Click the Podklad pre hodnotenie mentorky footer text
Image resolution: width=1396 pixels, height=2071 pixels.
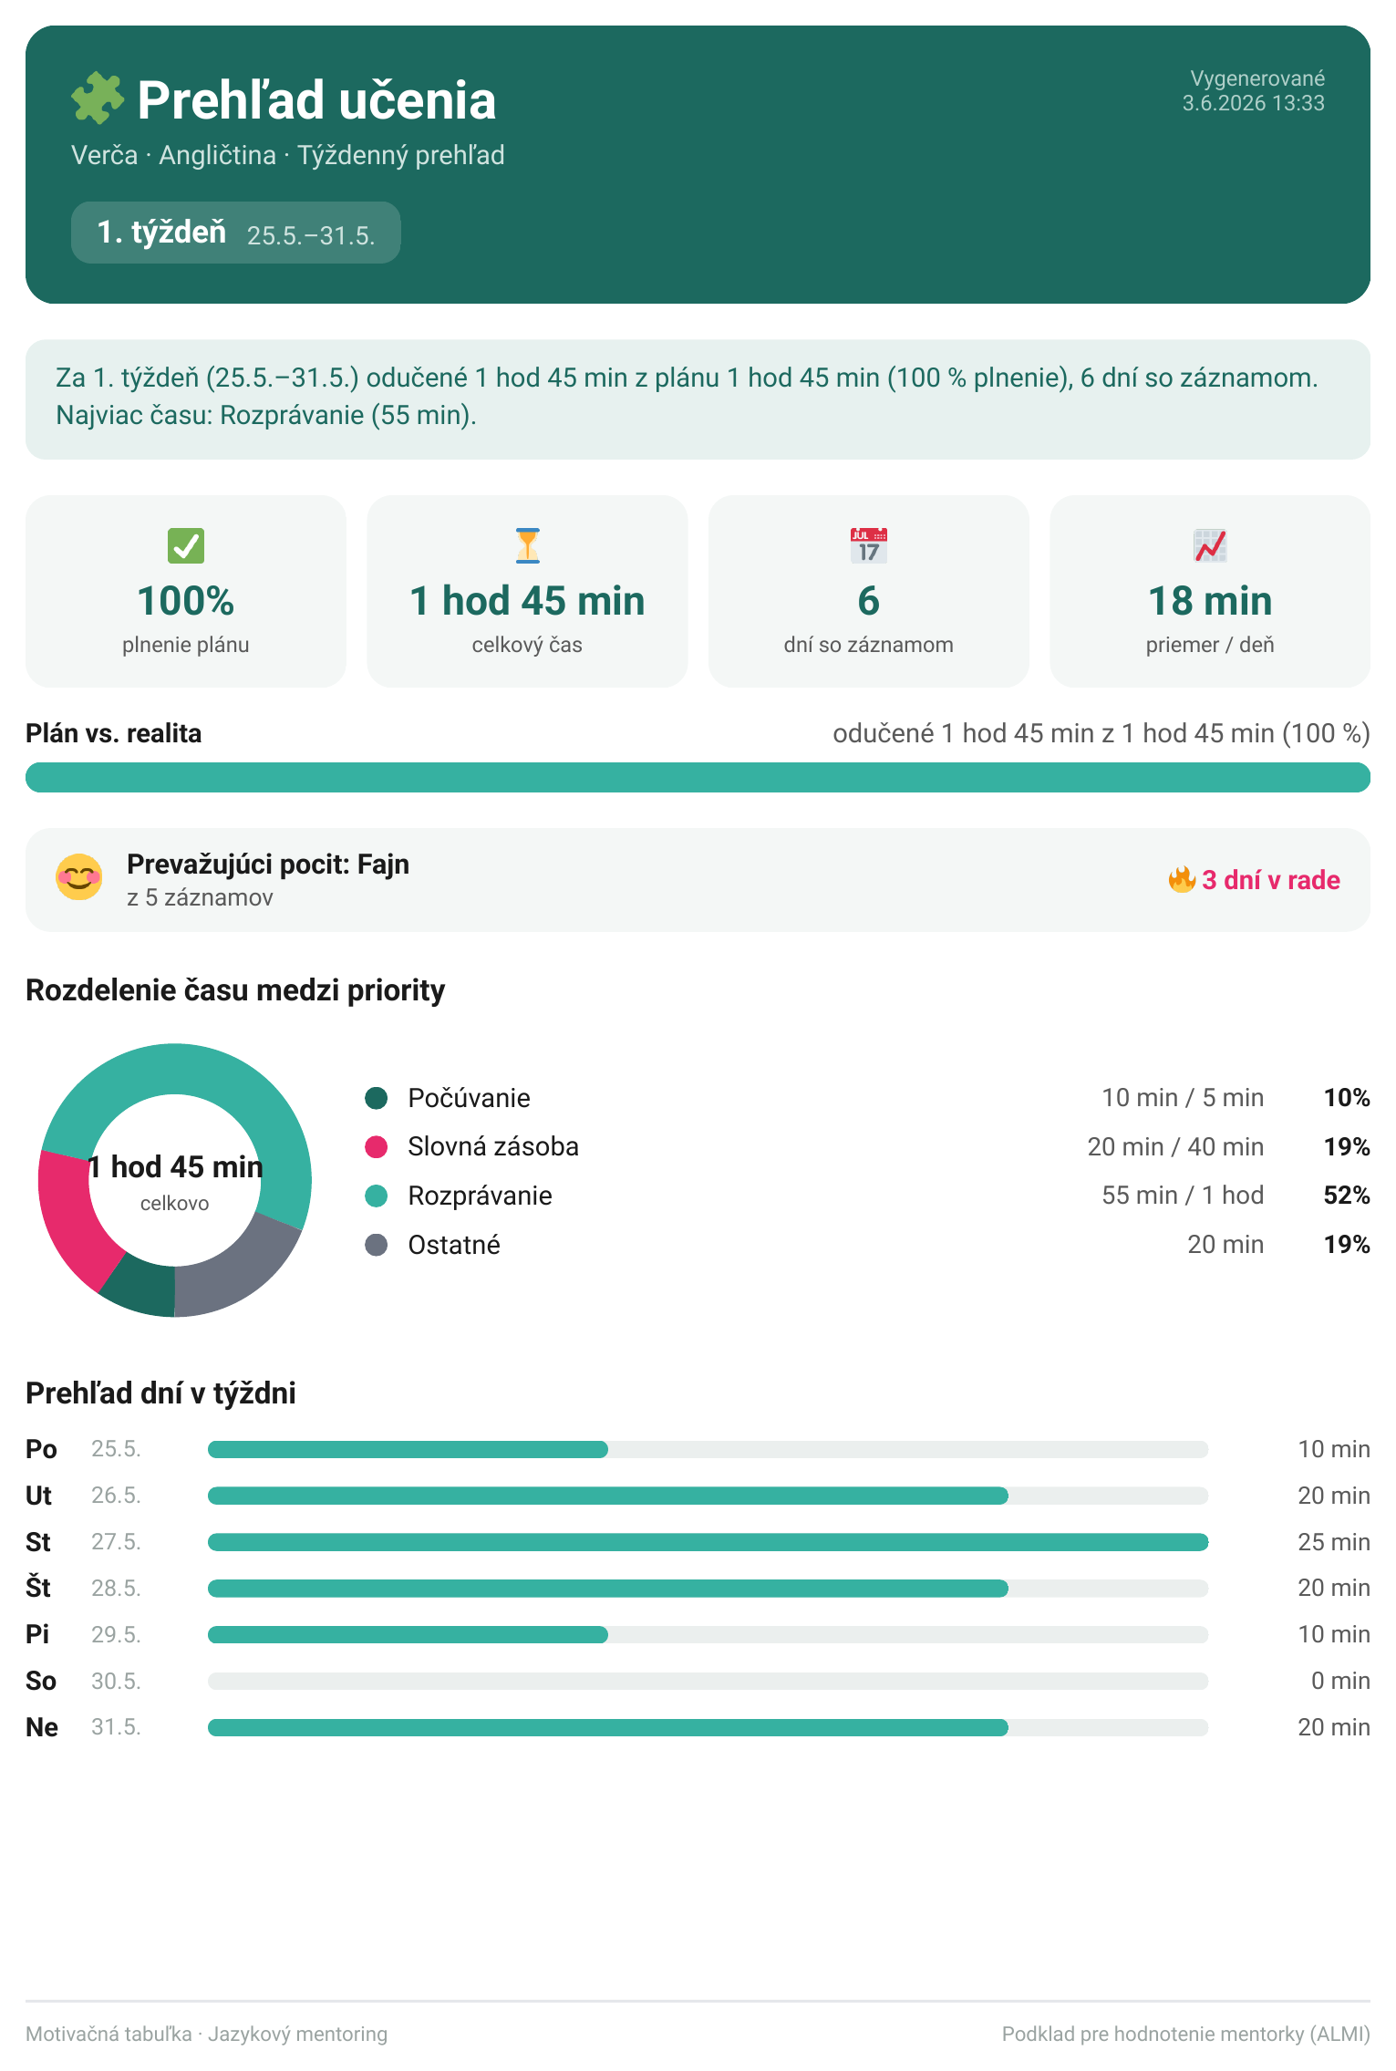[x=1185, y=2034]
